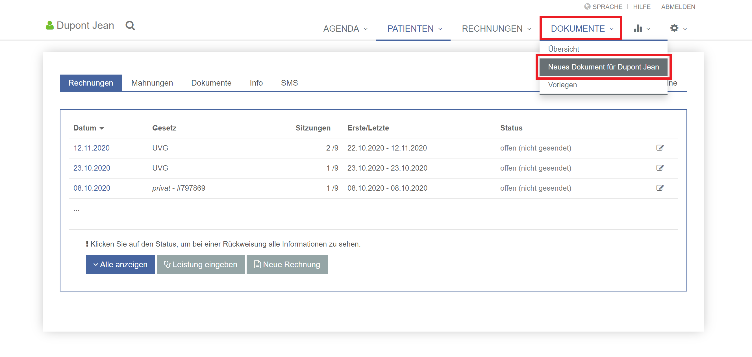This screenshot has height=357, width=752.
Task: Switch to the SMS tab
Action: pos(289,83)
